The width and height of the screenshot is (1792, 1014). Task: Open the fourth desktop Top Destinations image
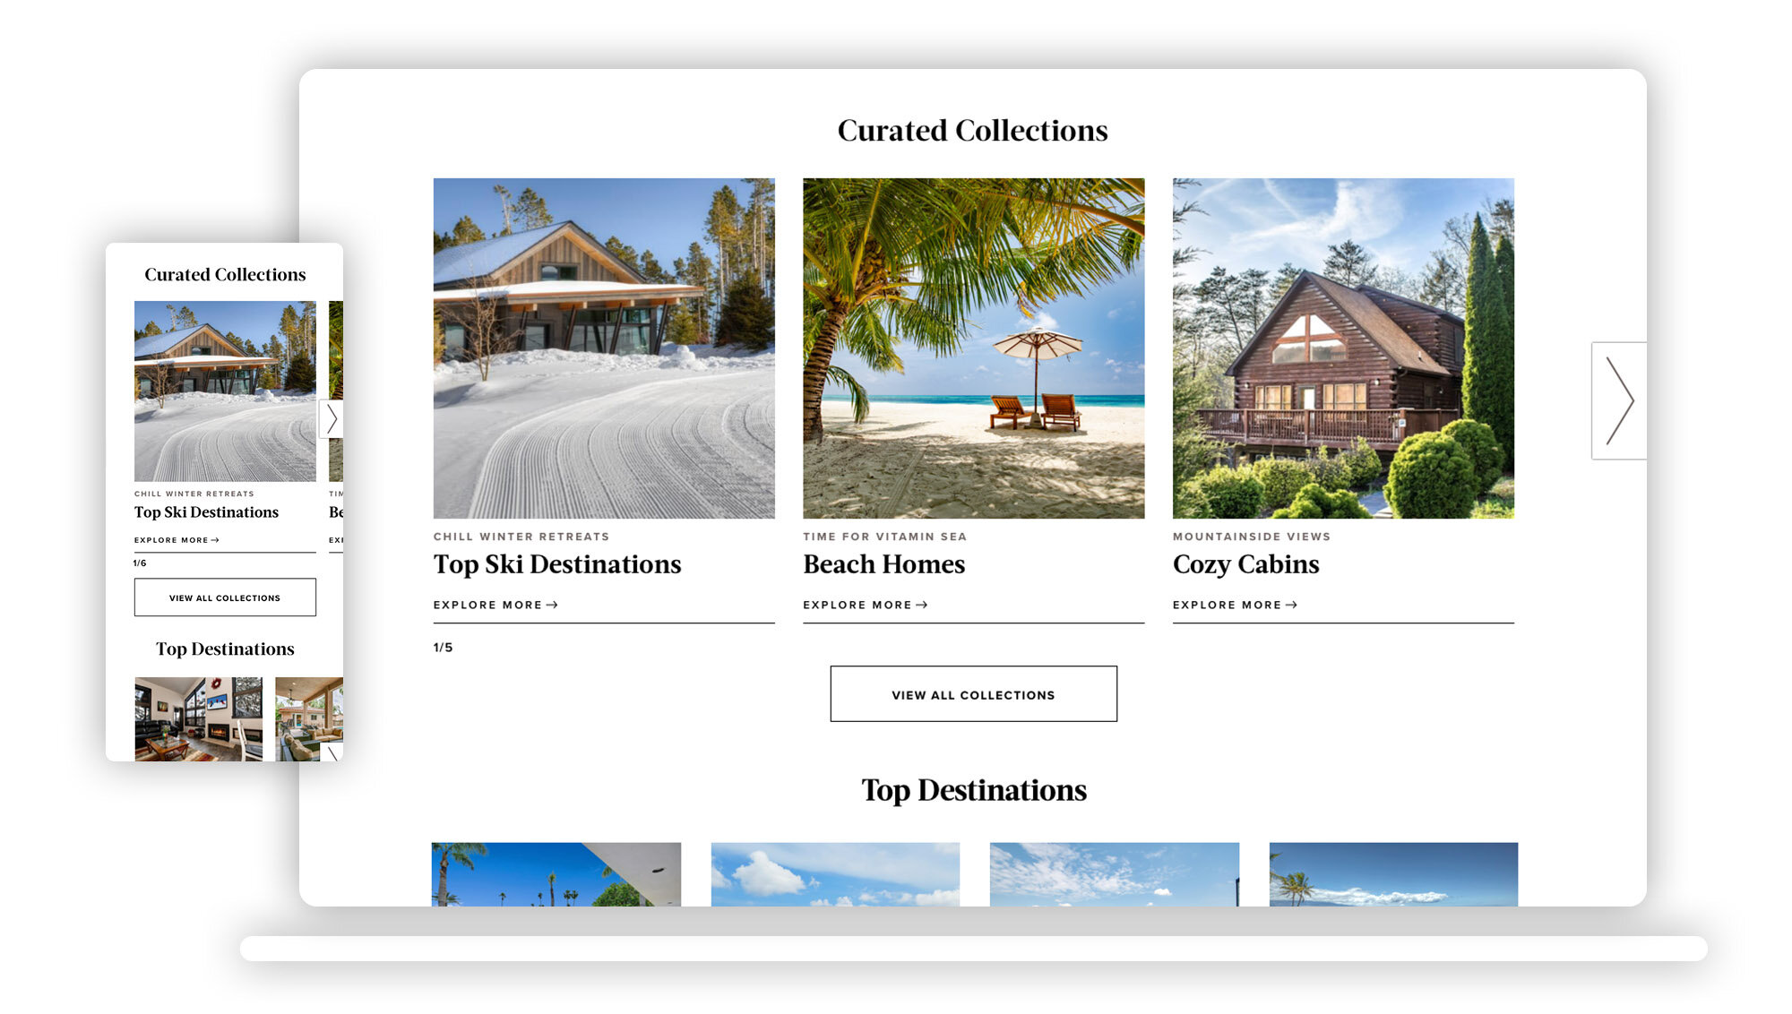pyautogui.click(x=1393, y=874)
